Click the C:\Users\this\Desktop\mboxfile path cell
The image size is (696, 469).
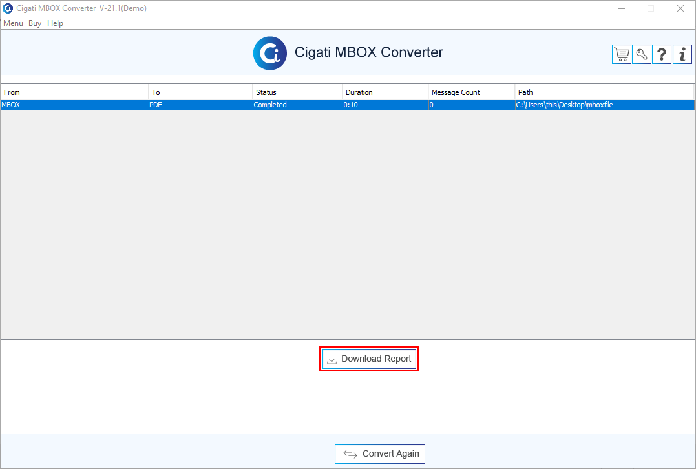(x=604, y=105)
